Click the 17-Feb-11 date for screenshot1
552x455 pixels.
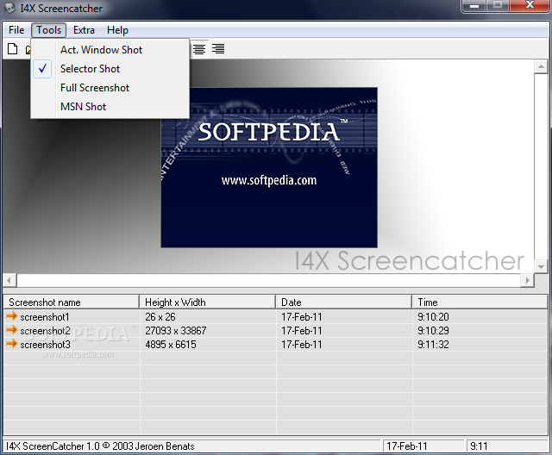click(302, 317)
